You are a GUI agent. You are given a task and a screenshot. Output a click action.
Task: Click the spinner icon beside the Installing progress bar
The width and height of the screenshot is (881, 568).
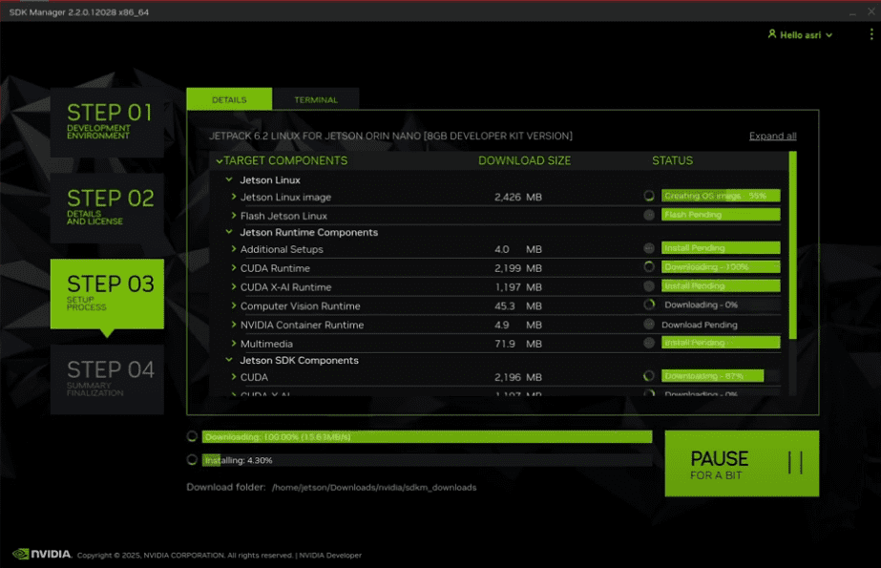[x=190, y=459]
